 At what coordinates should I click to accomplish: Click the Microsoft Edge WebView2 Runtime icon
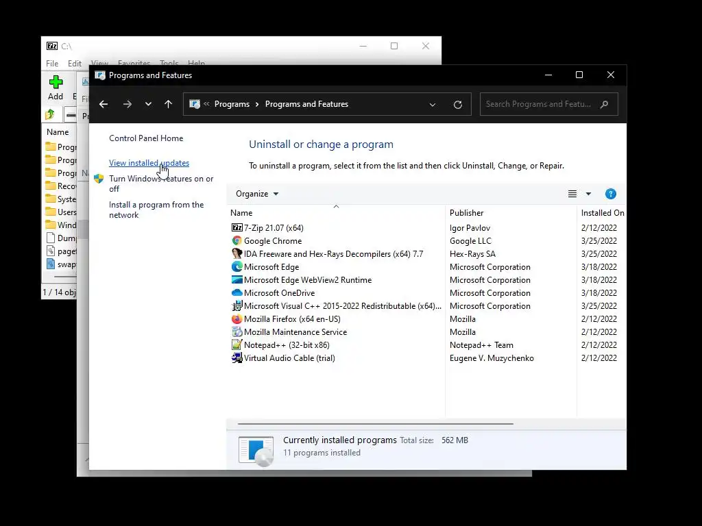[237, 279]
